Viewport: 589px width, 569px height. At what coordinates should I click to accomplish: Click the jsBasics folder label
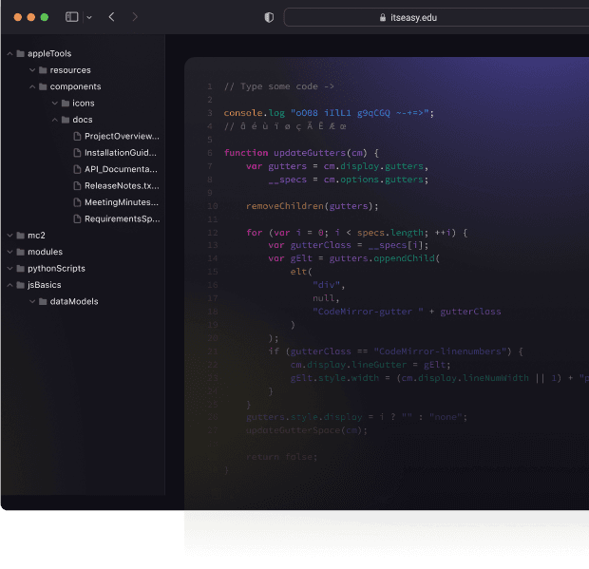[45, 285]
